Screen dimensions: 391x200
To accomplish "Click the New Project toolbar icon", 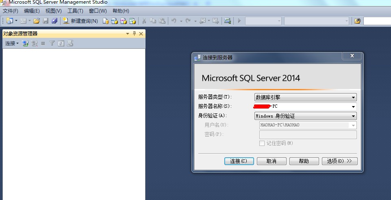I will point(9,21).
